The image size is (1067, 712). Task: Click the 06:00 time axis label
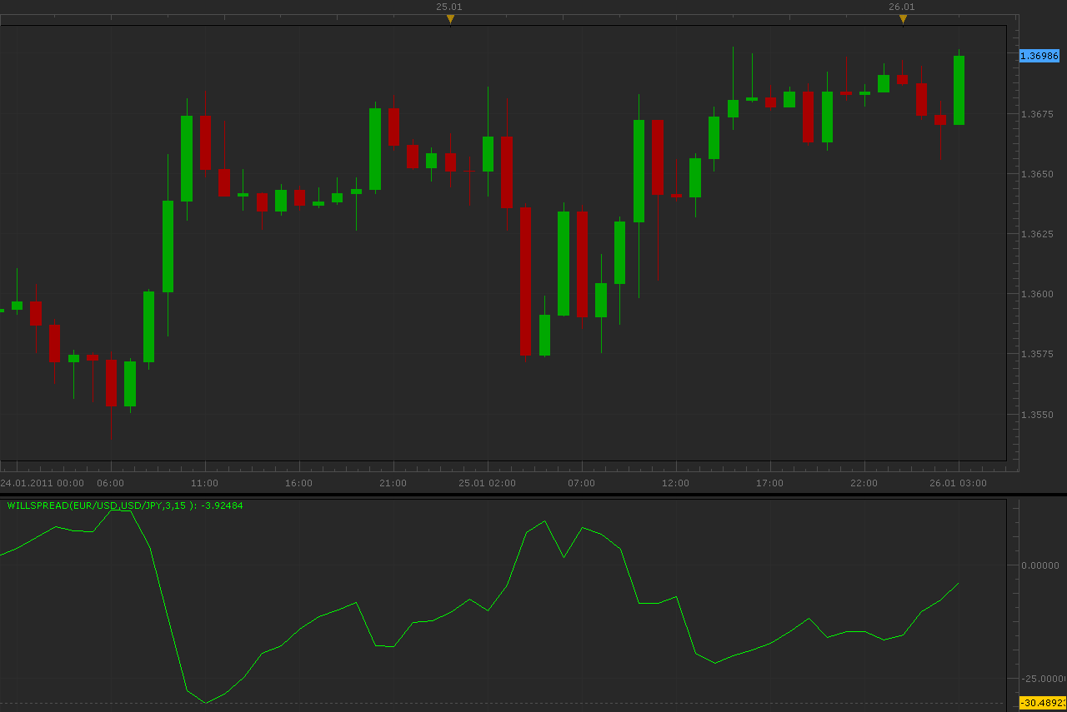pos(111,483)
